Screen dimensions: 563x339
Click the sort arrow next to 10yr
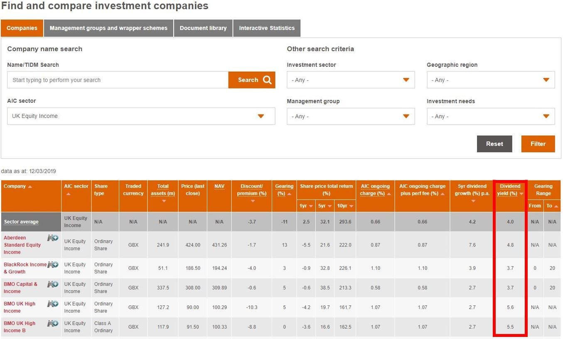(351, 206)
